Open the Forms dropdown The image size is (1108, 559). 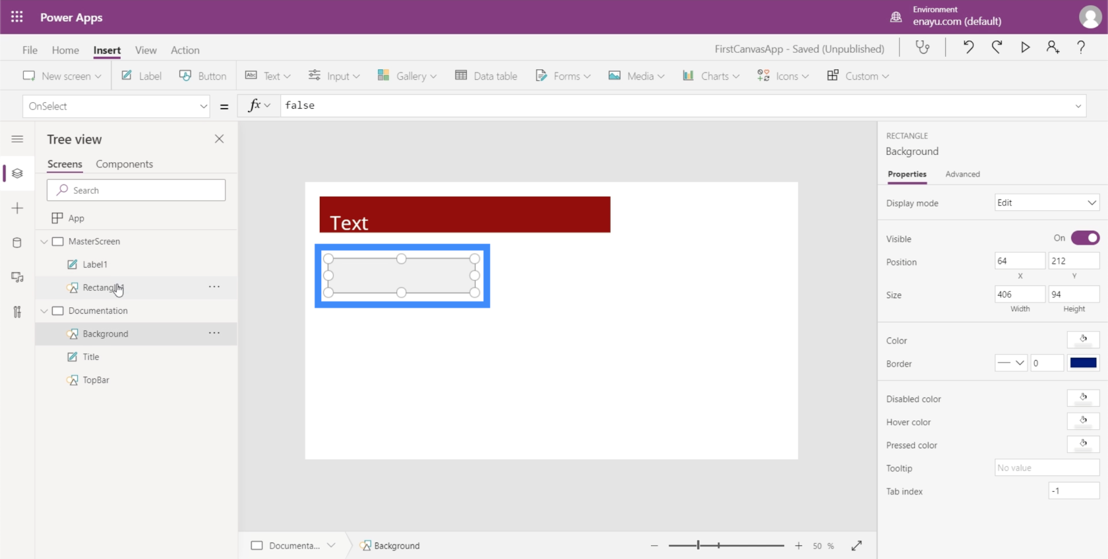[x=563, y=76]
